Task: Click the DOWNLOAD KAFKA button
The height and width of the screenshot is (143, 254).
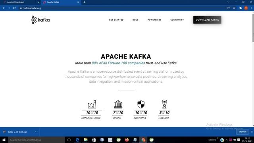Action: [x=207, y=20]
